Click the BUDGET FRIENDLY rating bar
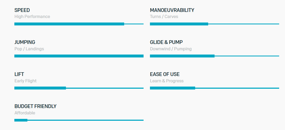 tap(79, 120)
